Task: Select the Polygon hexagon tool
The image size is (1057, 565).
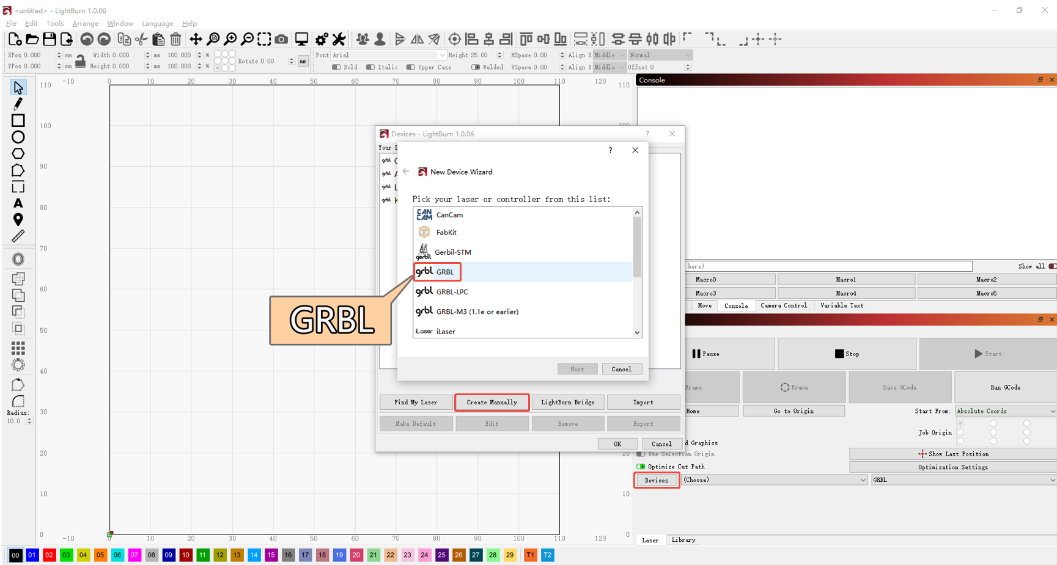Action: click(18, 153)
